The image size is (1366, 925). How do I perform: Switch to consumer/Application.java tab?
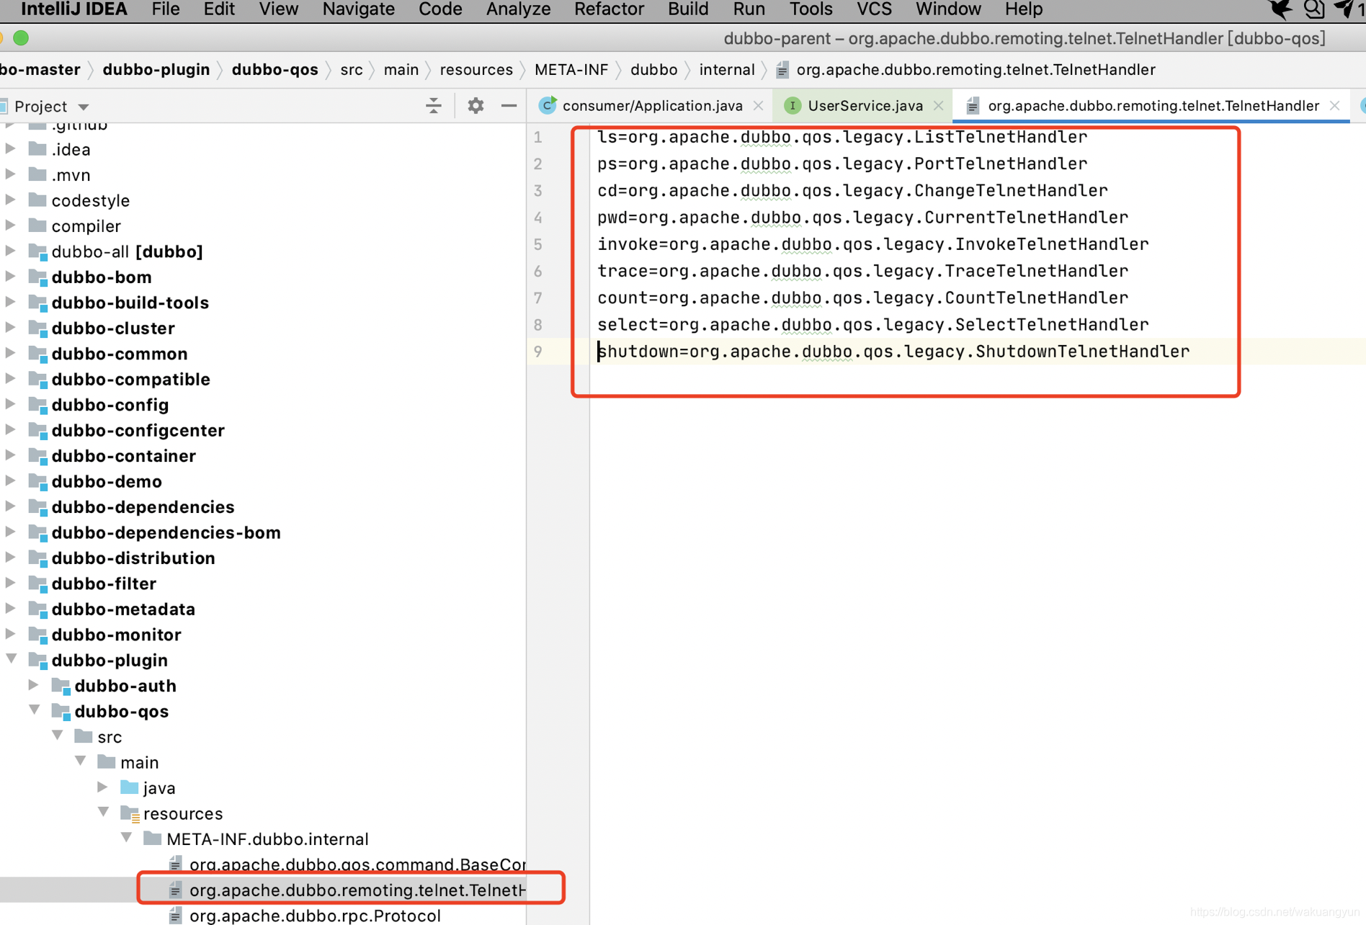tap(651, 106)
